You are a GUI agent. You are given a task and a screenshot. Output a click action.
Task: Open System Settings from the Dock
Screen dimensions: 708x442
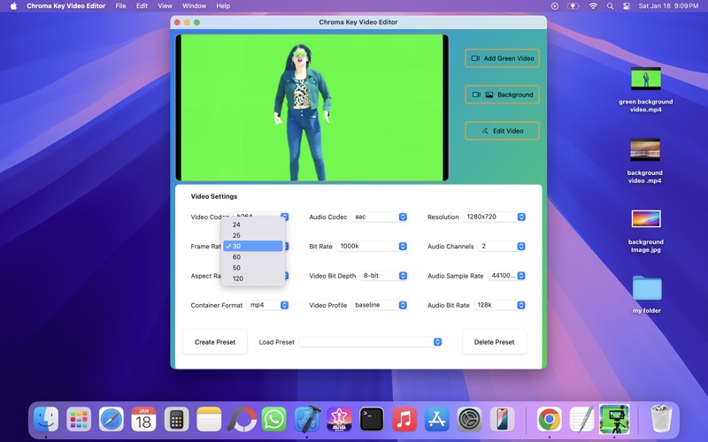pos(469,419)
